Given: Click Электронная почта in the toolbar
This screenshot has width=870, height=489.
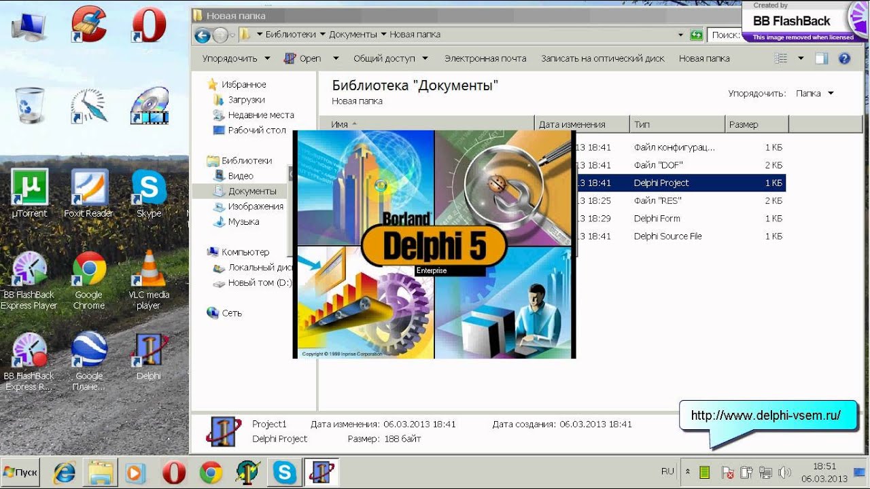Looking at the screenshot, I should coord(485,58).
